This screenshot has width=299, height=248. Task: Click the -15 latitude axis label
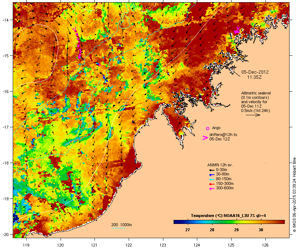pyautogui.click(x=5, y=56)
